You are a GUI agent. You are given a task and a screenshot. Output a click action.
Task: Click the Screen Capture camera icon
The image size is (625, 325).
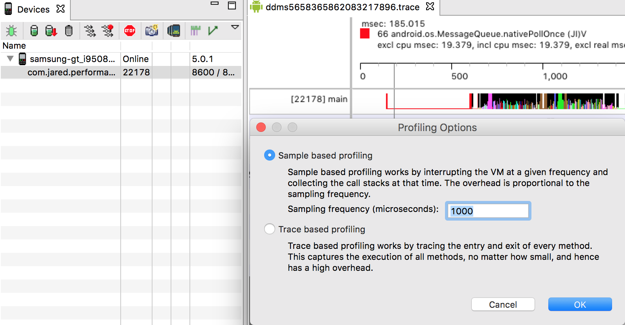152,30
